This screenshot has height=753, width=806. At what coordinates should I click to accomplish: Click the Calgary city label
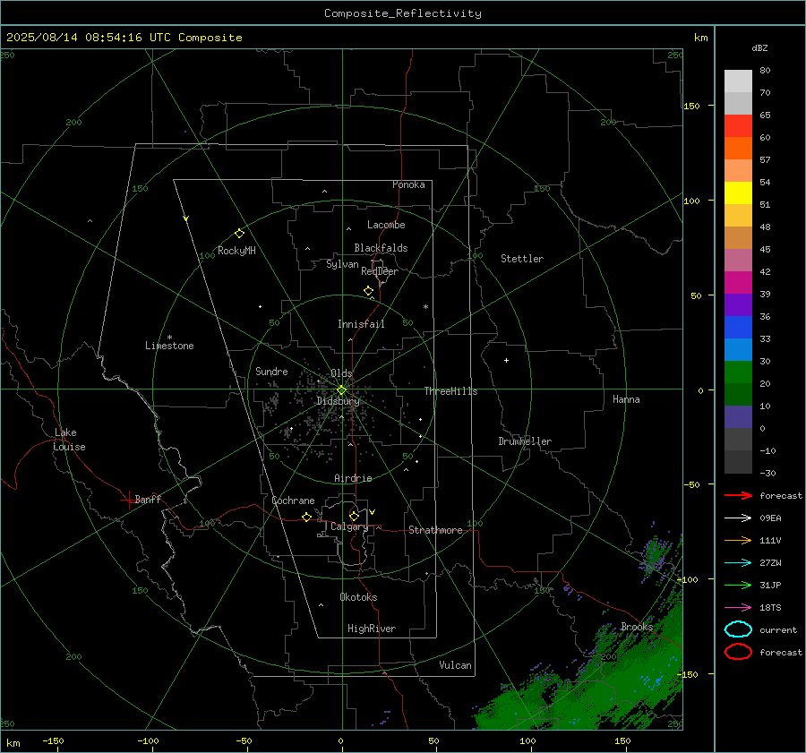pos(349,526)
